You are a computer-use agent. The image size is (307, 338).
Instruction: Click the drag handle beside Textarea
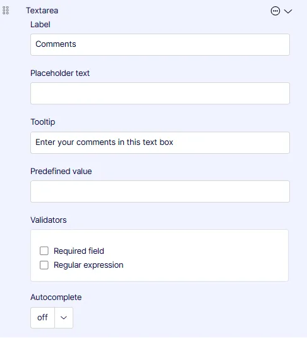[6, 10]
